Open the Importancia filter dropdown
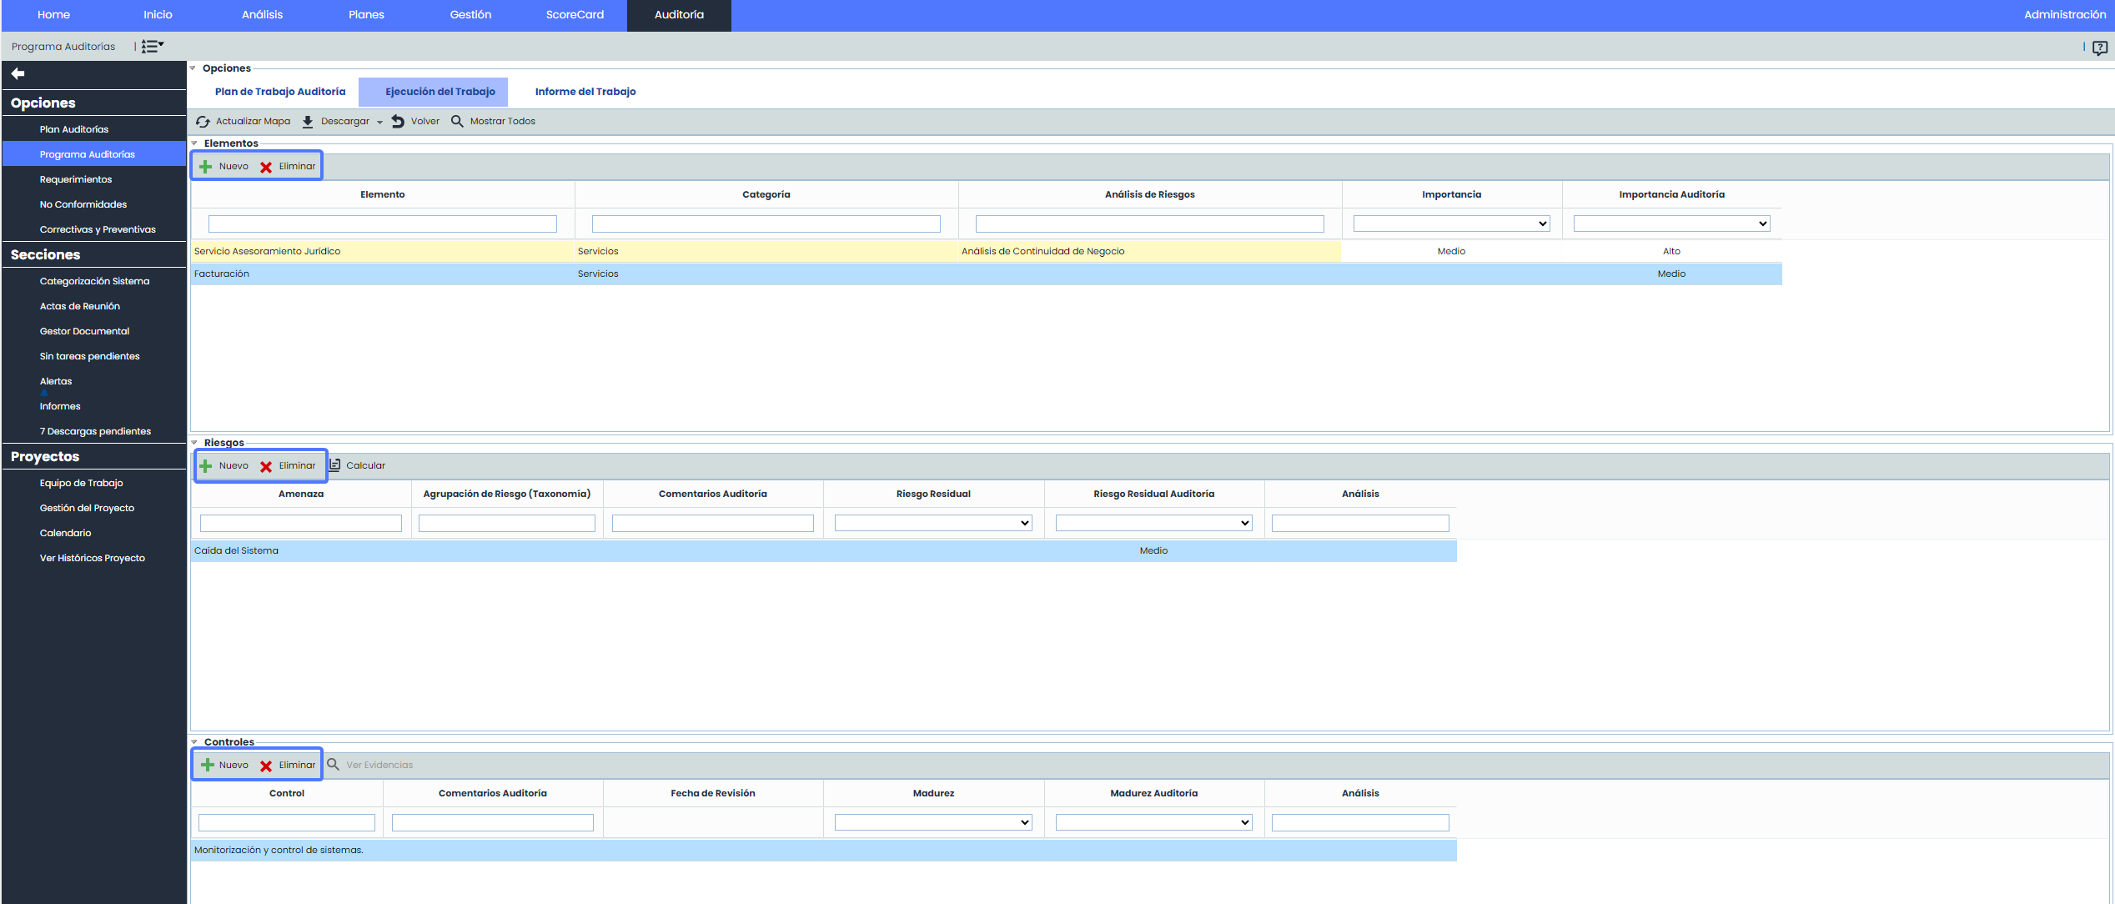The width and height of the screenshot is (2115, 904). pyautogui.click(x=1451, y=223)
